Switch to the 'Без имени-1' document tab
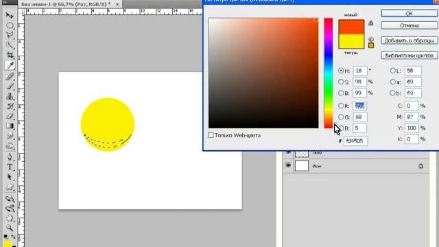 [x=67, y=4]
